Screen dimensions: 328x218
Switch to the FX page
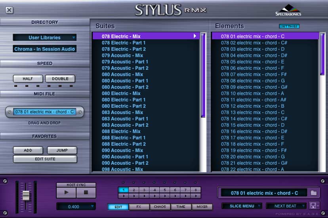click(x=139, y=207)
